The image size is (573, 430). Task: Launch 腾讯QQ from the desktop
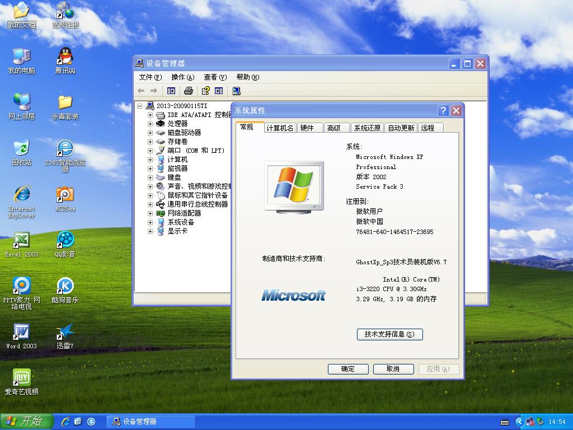65,60
